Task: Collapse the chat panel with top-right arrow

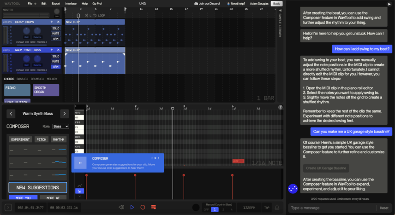Action: [x=389, y=4]
